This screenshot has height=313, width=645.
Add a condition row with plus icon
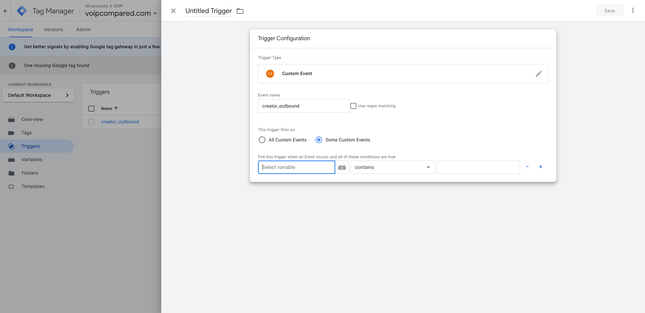click(x=541, y=167)
